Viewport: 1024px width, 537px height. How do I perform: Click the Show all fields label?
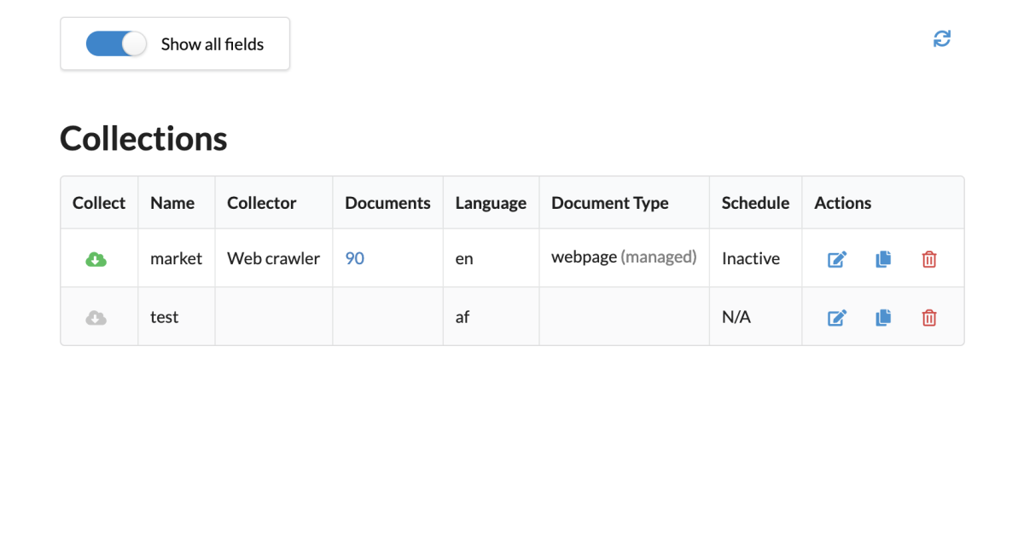click(212, 43)
